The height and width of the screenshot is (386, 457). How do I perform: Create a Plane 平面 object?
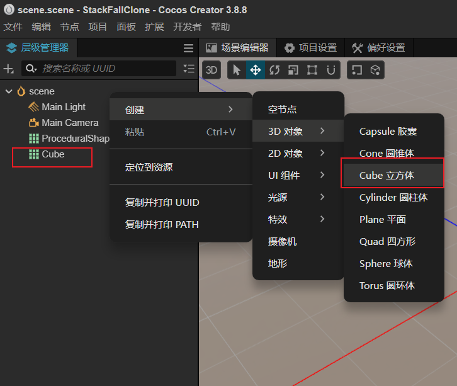(x=394, y=219)
